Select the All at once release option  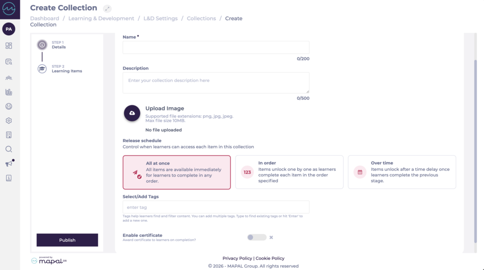point(177,172)
